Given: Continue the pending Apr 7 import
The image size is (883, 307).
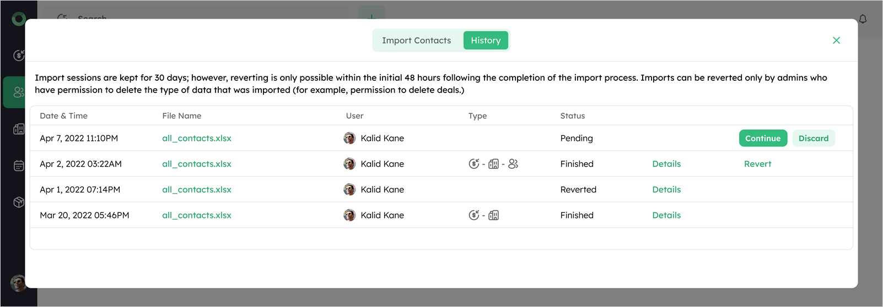Looking at the screenshot, I should [763, 138].
